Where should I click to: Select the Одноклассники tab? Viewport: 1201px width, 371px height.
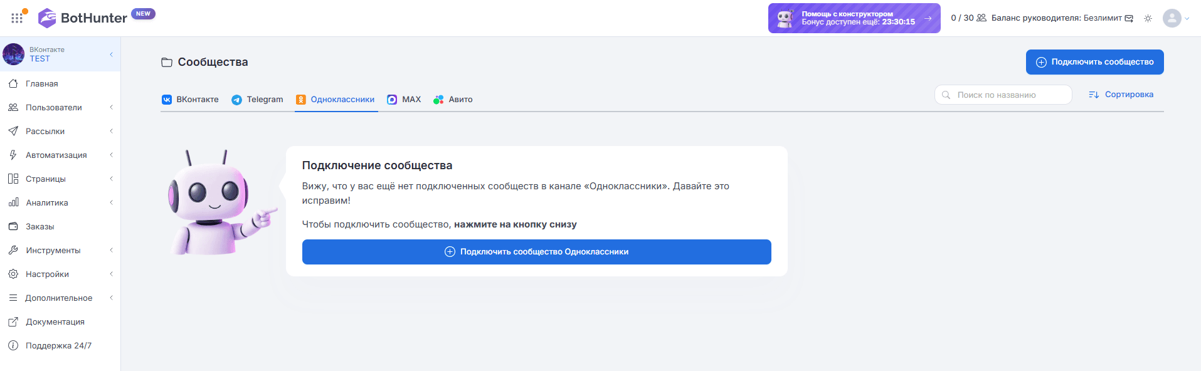pyautogui.click(x=336, y=99)
